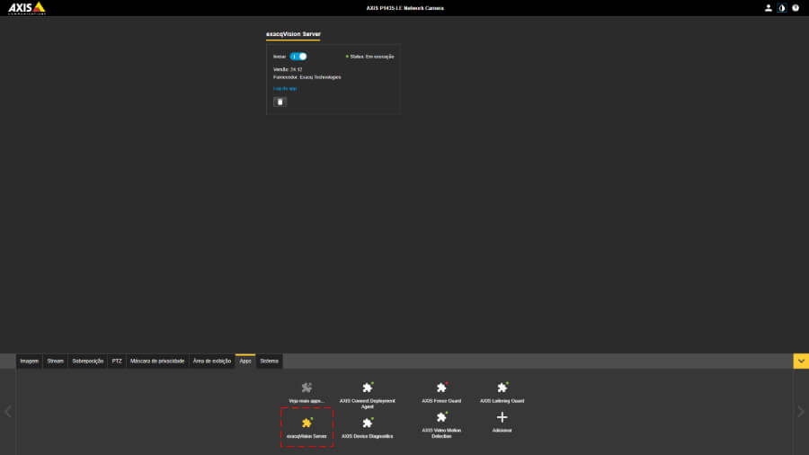Open the Sistema tab

[x=269, y=361]
